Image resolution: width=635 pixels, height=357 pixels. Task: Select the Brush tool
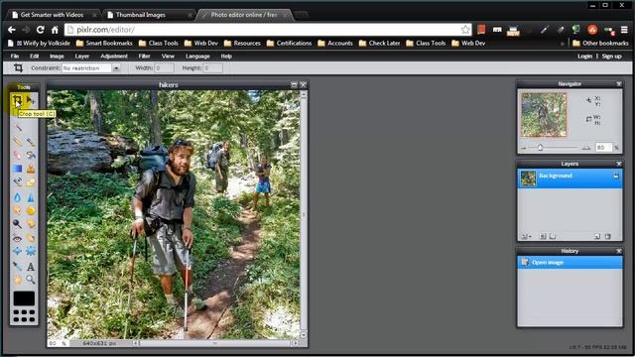tap(31, 141)
